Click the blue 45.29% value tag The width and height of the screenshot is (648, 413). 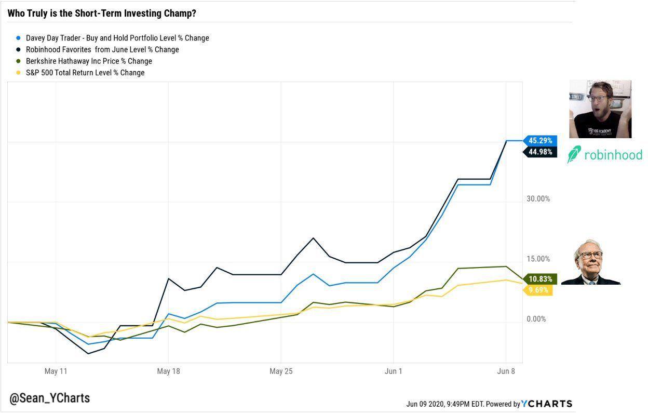(541, 140)
